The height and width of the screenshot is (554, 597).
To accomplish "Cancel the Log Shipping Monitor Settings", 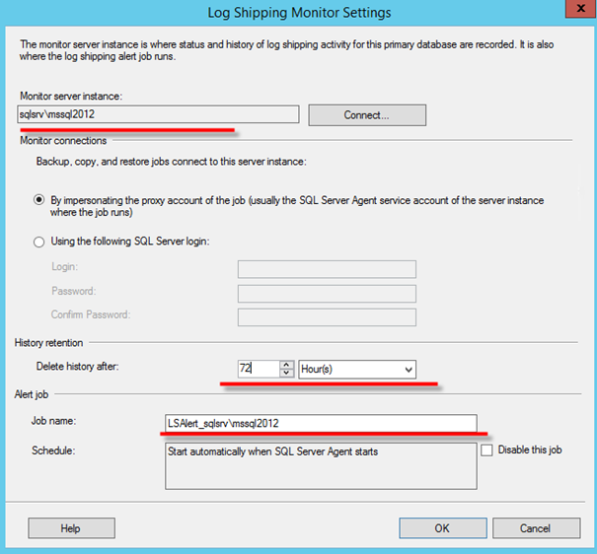I will point(536,528).
